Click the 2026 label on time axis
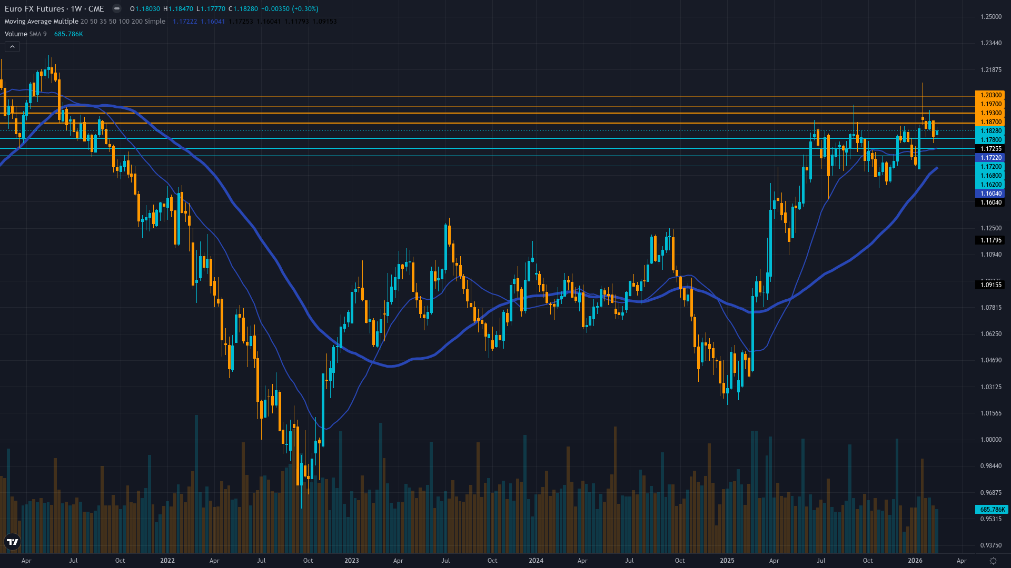Viewport: 1011px width, 568px height. [915, 561]
